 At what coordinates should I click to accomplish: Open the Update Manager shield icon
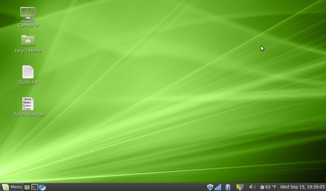(210, 187)
